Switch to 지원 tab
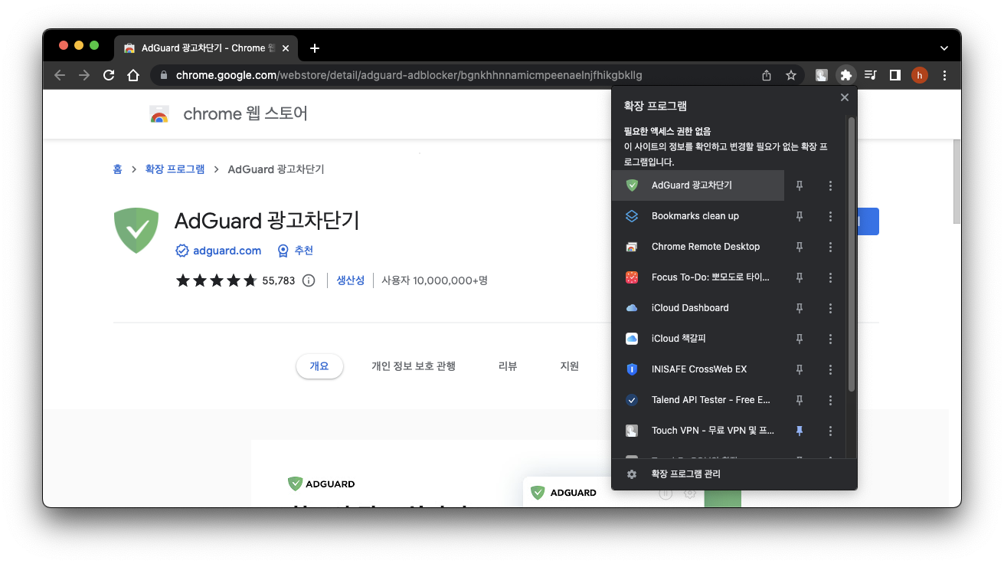Viewport: 1004px width, 564px height. tap(570, 366)
